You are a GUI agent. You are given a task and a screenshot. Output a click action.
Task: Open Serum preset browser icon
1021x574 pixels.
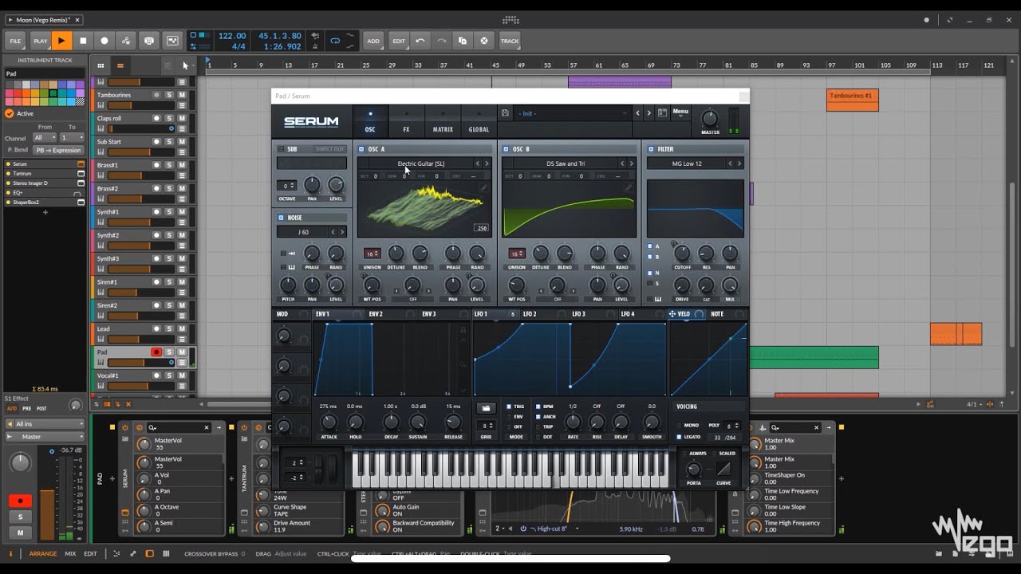click(x=662, y=113)
